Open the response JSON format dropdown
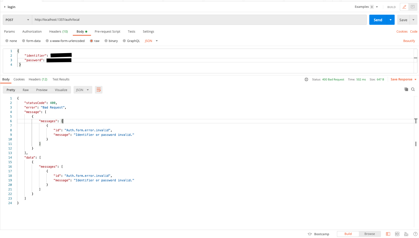The height and width of the screenshot is (238, 419). (x=82, y=90)
